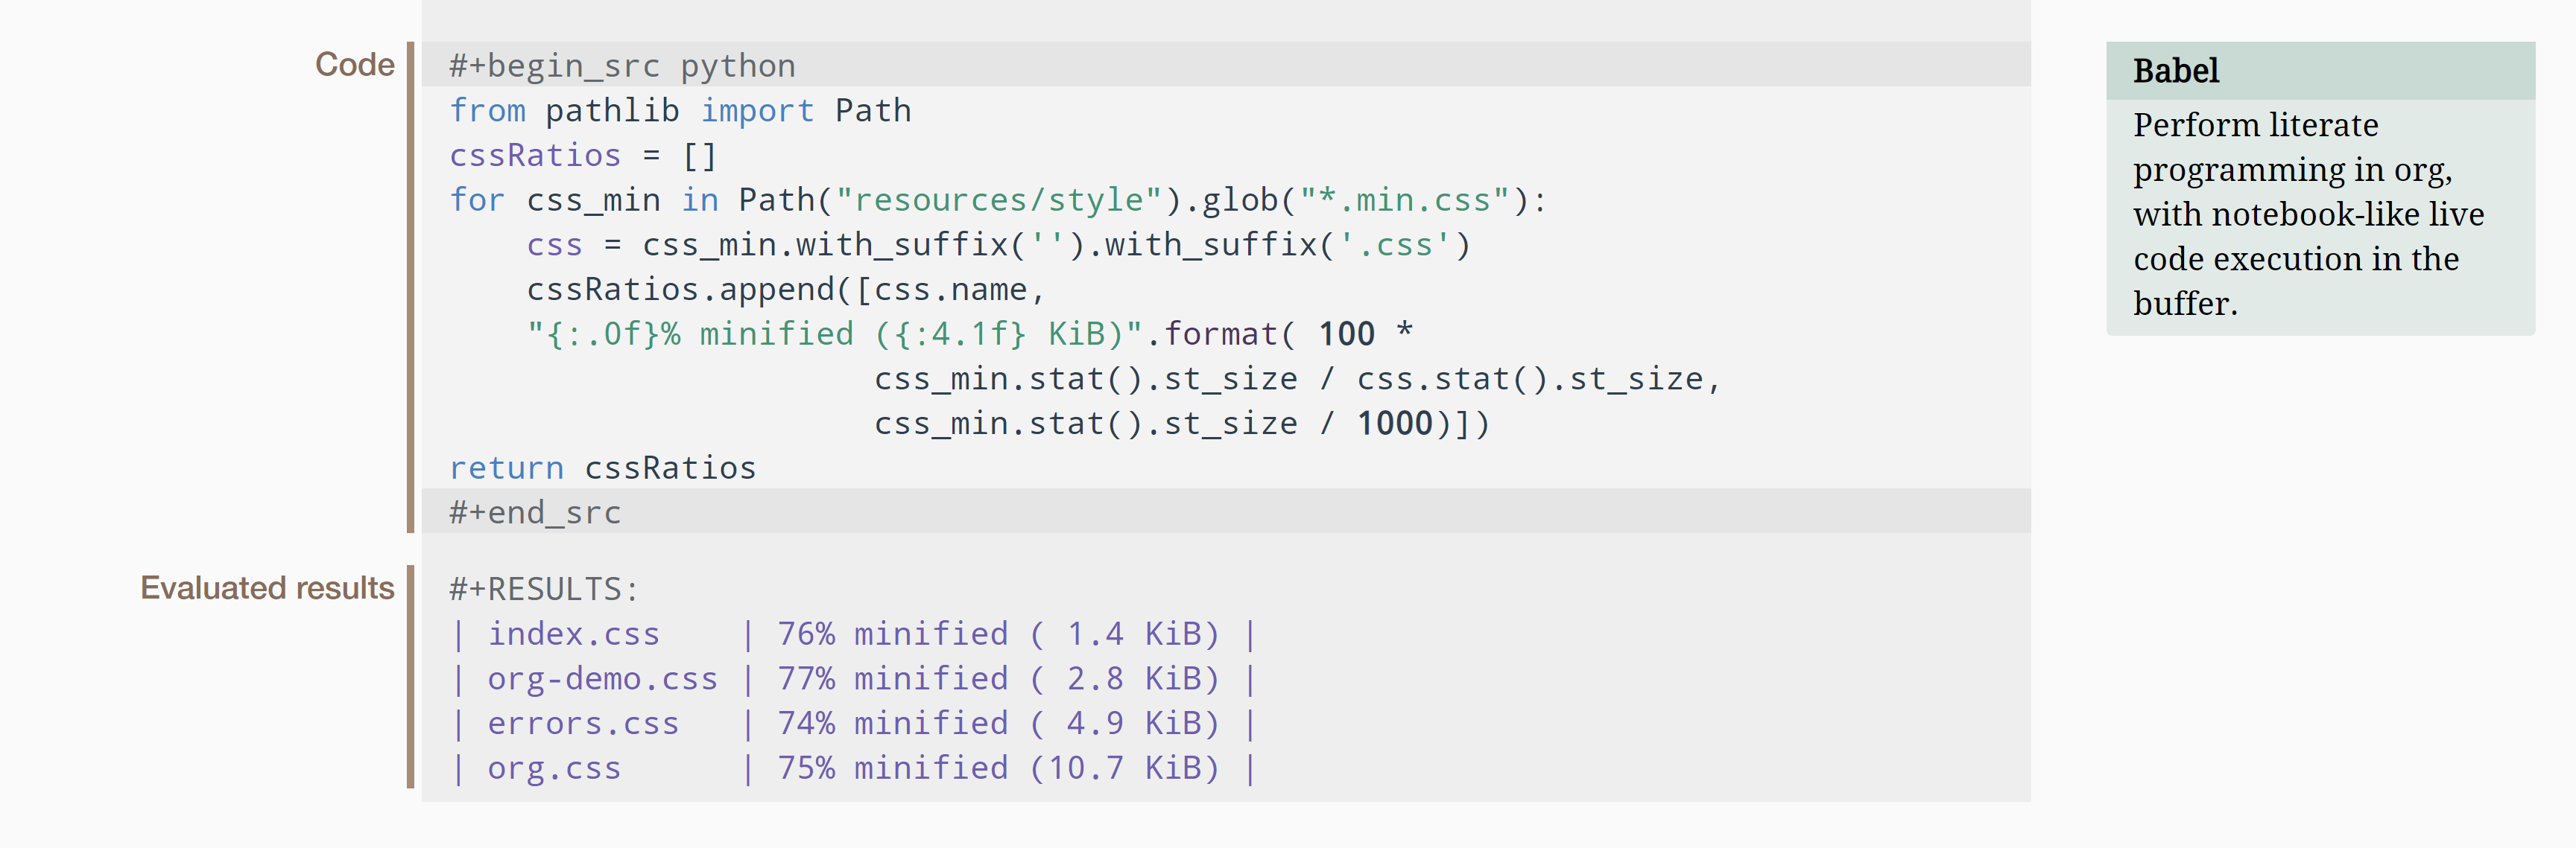2576x848 pixels.
Task: Click the "from pathlib import Path" line
Action: [680, 111]
